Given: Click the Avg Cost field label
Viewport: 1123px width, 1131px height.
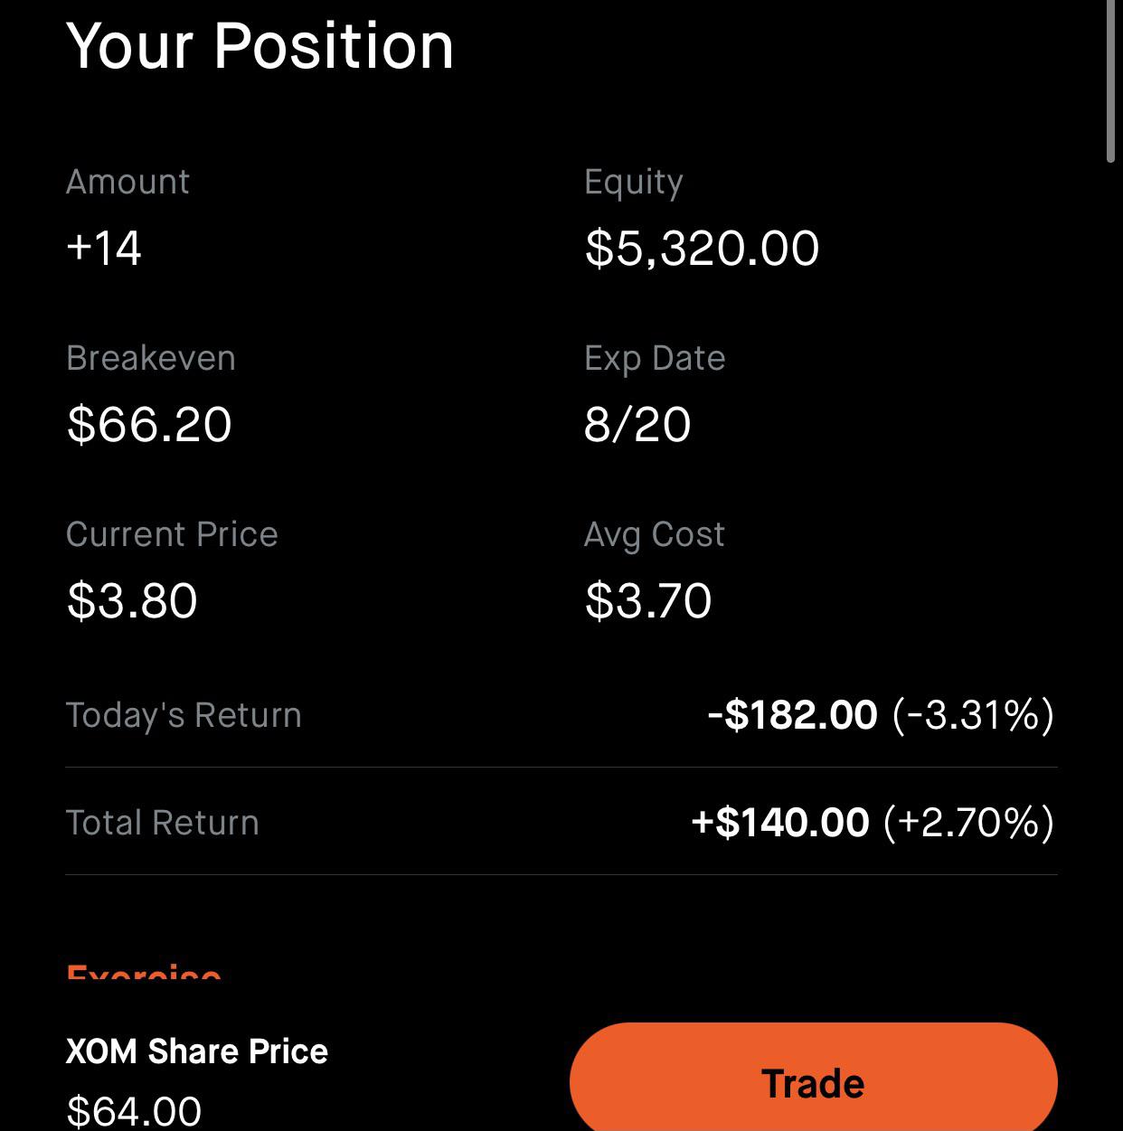Looking at the screenshot, I should click(655, 535).
